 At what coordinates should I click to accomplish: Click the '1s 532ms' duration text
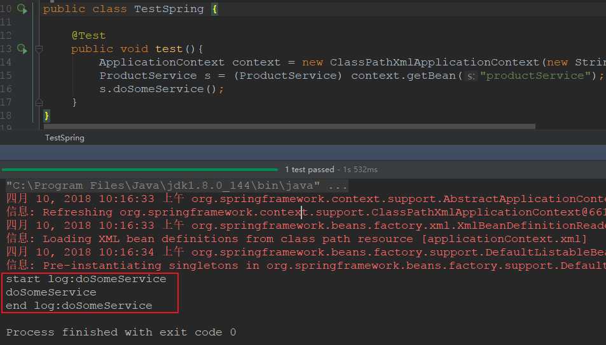[360, 170]
